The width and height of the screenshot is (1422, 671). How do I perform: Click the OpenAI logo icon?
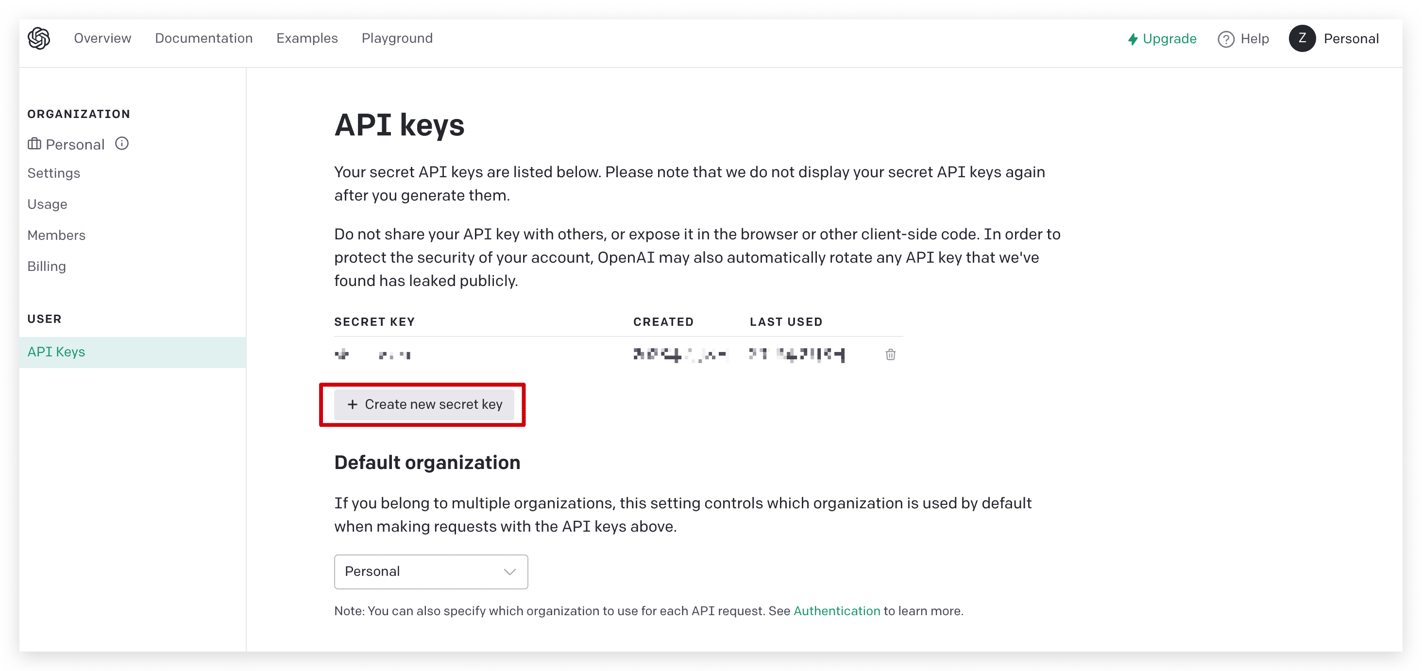[39, 38]
